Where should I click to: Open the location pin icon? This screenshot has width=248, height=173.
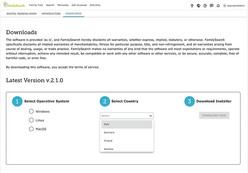pyautogui.click(x=192, y=6)
